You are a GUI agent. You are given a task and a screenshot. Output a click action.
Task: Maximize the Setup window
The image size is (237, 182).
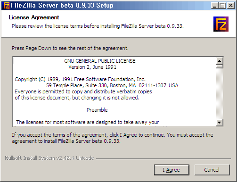click(x=222, y=6)
